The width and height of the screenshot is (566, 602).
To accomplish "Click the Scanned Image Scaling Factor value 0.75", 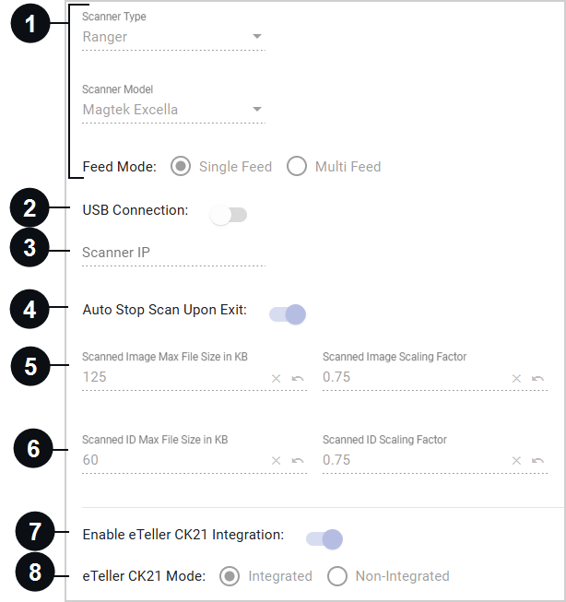I will click(x=336, y=377).
